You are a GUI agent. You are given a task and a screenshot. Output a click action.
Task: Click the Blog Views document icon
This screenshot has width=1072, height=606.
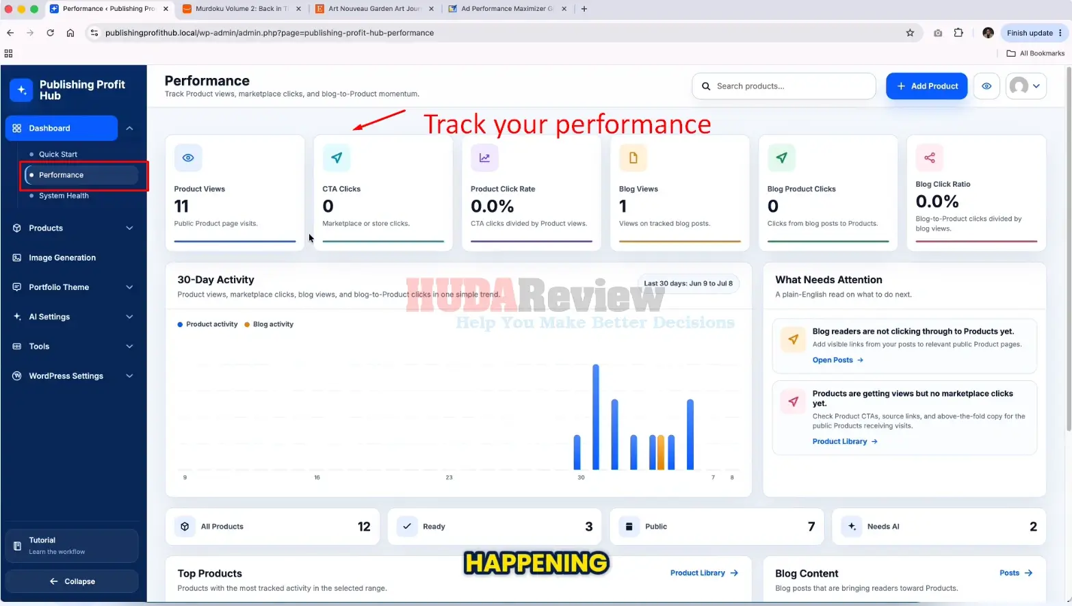click(x=633, y=158)
